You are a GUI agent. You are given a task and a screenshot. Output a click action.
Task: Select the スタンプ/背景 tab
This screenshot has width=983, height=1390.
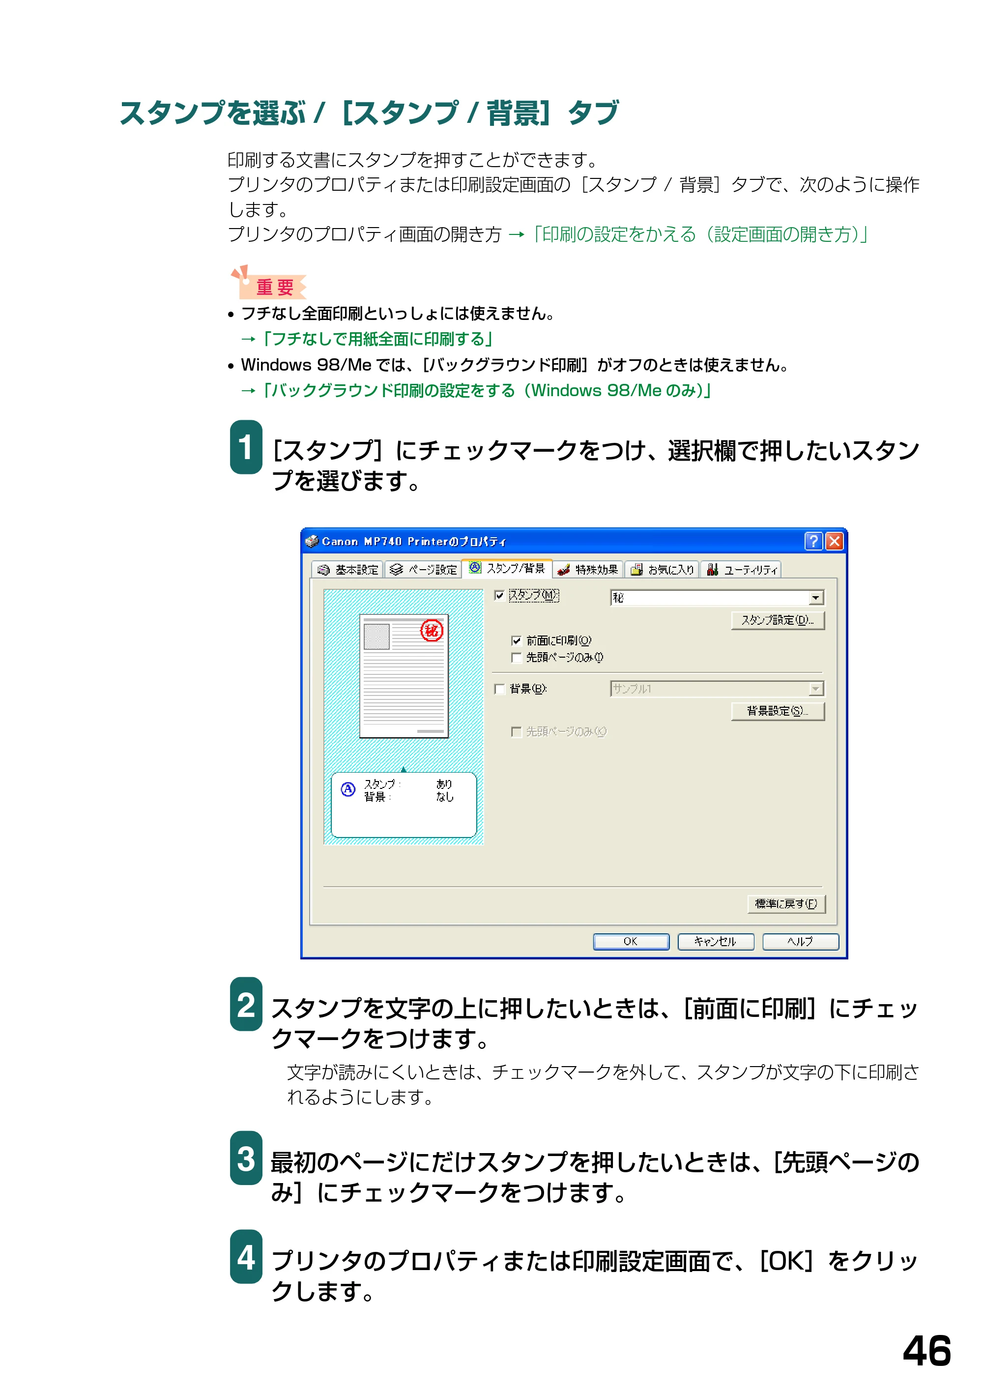507,568
